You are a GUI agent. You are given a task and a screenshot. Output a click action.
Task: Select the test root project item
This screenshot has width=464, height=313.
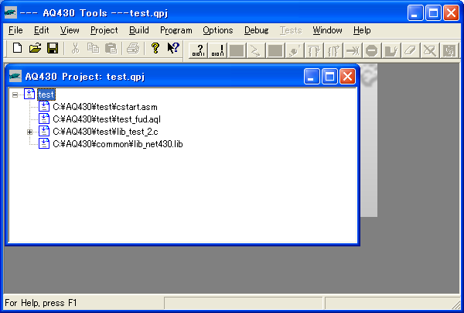coord(46,95)
